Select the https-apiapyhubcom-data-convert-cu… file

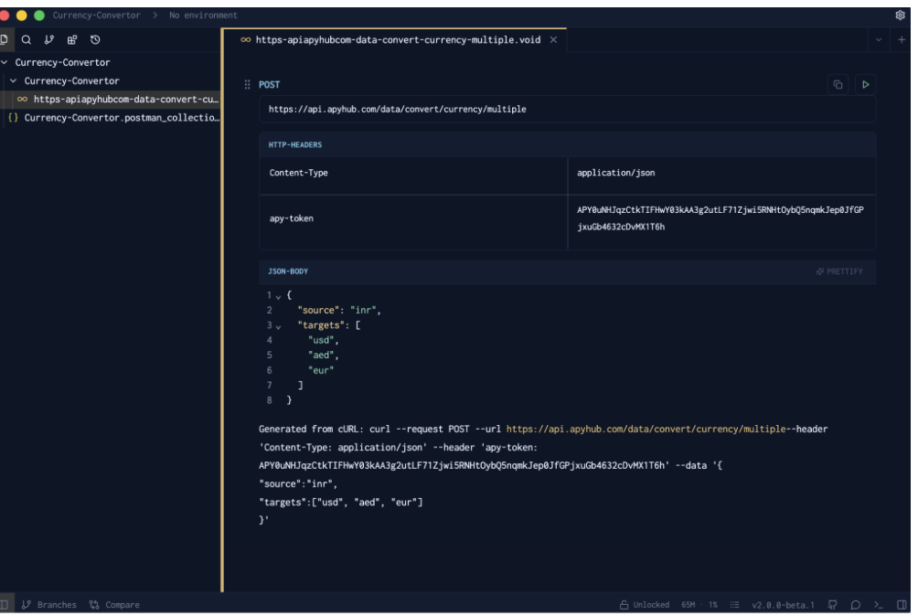point(111,100)
